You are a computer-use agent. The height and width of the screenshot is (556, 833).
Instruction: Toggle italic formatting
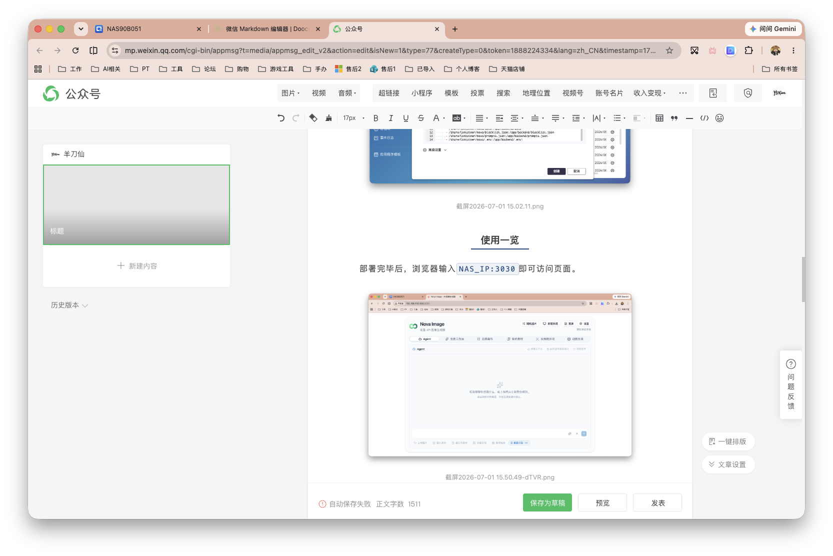click(x=391, y=118)
